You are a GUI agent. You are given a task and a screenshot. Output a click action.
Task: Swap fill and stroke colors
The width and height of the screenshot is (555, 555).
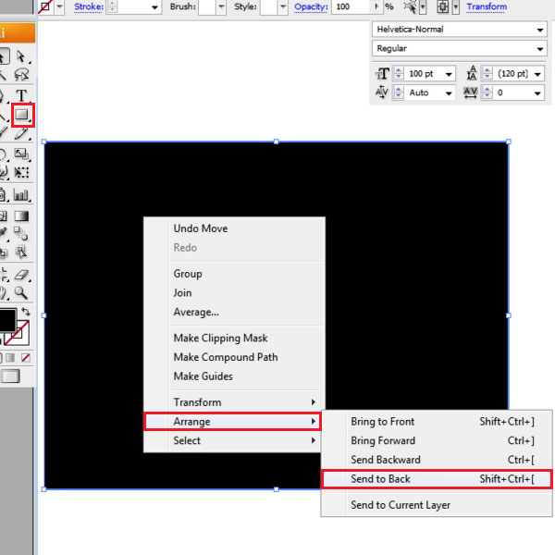[x=26, y=312]
